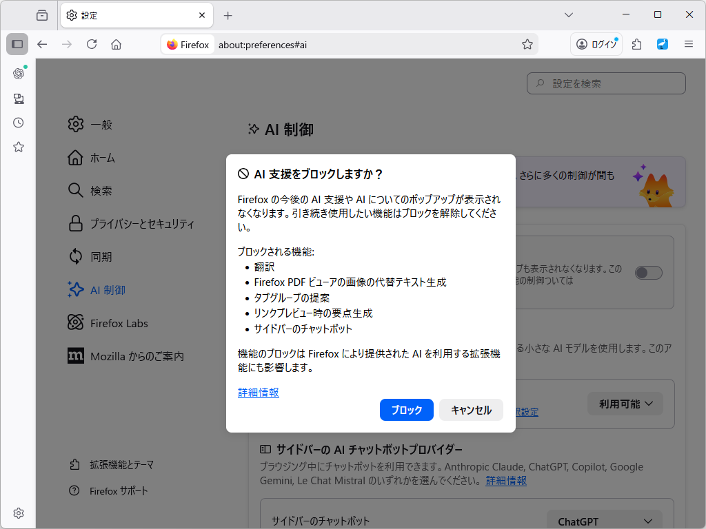Image resolution: width=706 pixels, height=529 pixels.
Task: Click the blue bird extension icon
Action: [662, 44]
